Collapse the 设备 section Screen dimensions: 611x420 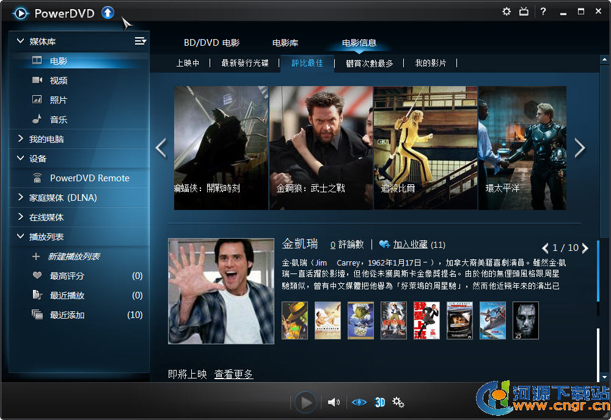coord(20,158)
